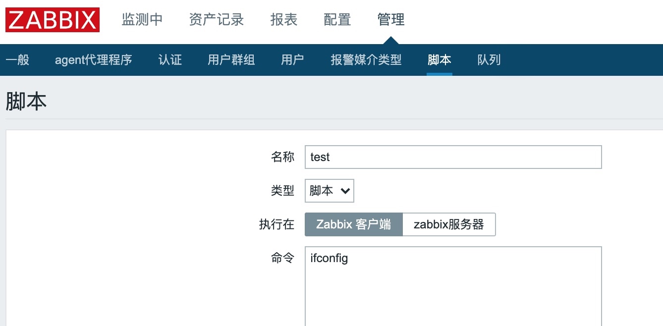Open the 监测中 top menu
The image size is (663, 326).
[142, 20]
